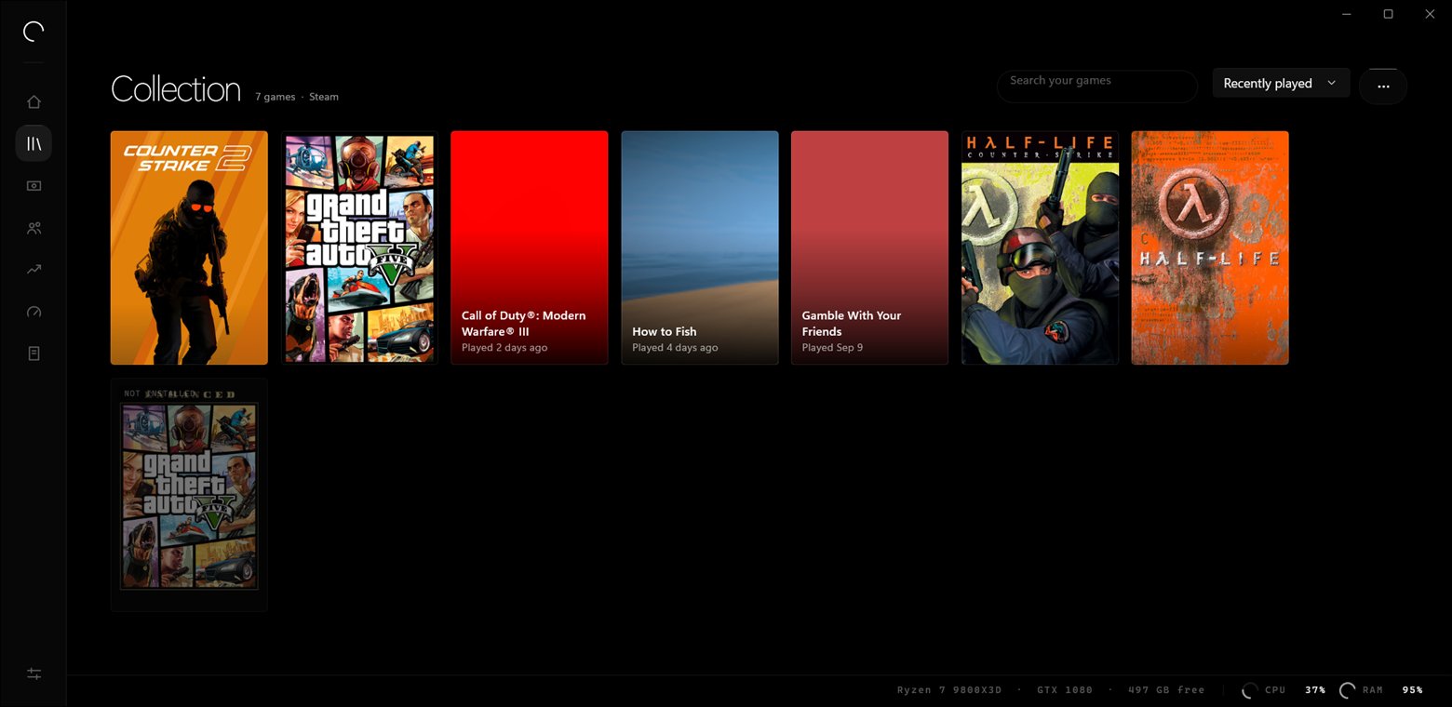Click the circular app logo icon
Screen dimensions: 1452x707
pos(34,33)
